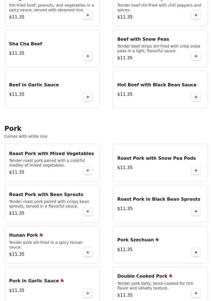
Task: Add Roast Pork in Black Bean Sprouts
Action: 196,211
